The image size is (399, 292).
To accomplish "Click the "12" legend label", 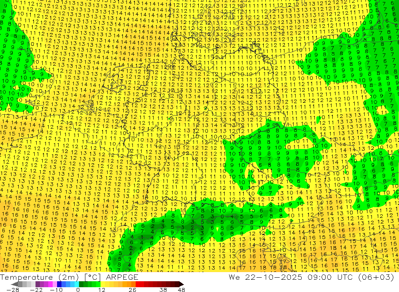I will click(x=101, y=290).
